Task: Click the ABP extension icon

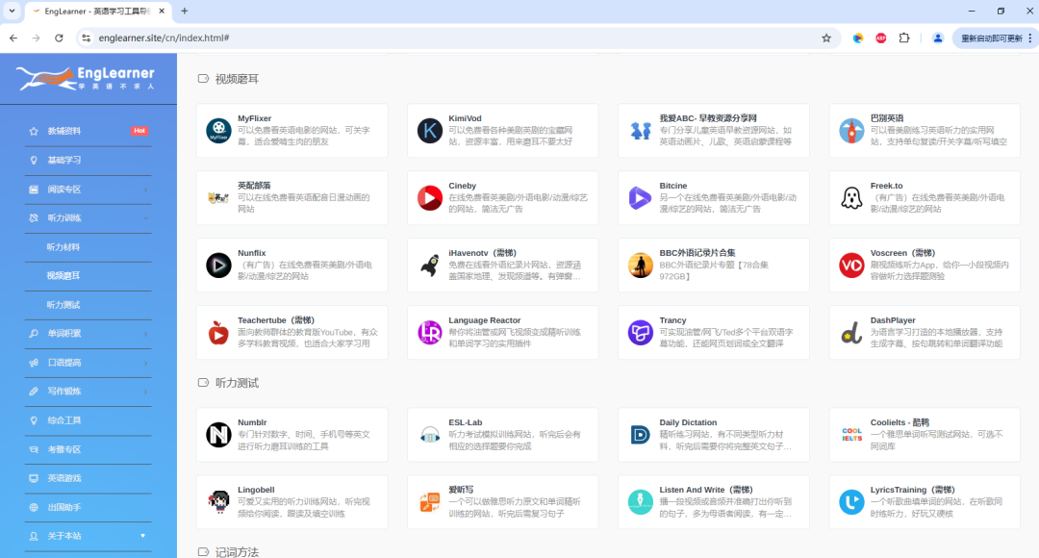Action: point(880,38)
